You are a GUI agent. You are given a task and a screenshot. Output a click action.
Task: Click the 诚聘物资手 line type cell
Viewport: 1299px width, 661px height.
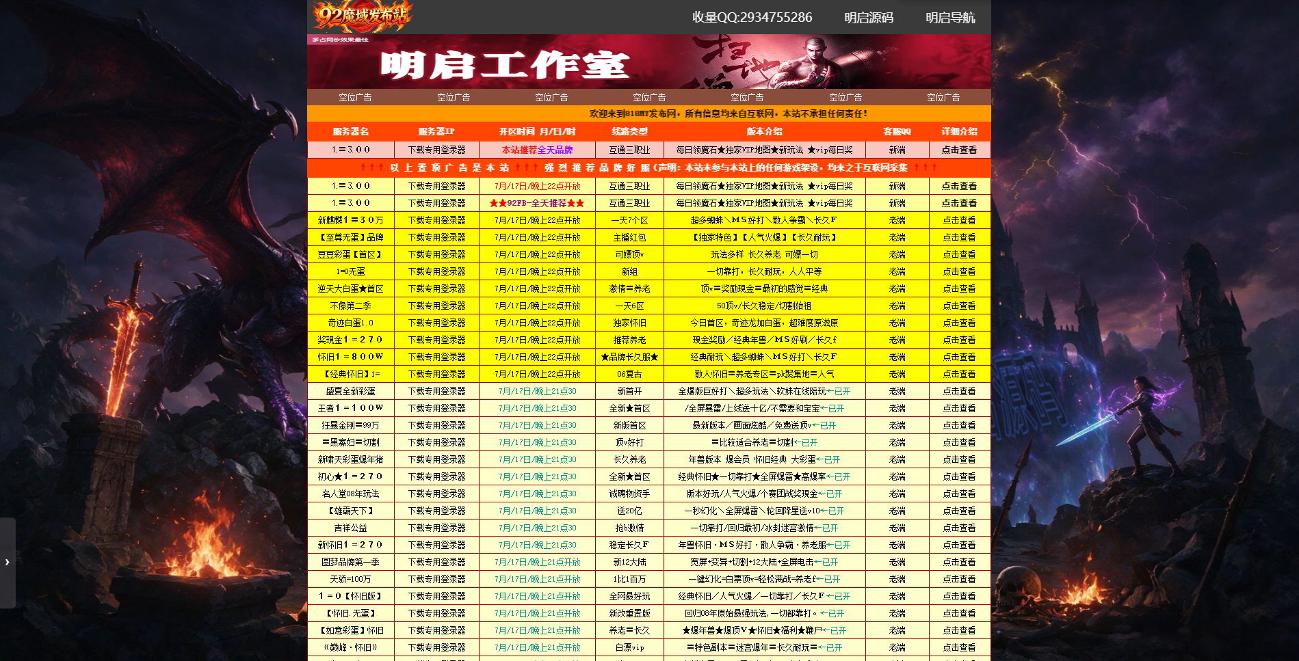[x=629, y=494]
